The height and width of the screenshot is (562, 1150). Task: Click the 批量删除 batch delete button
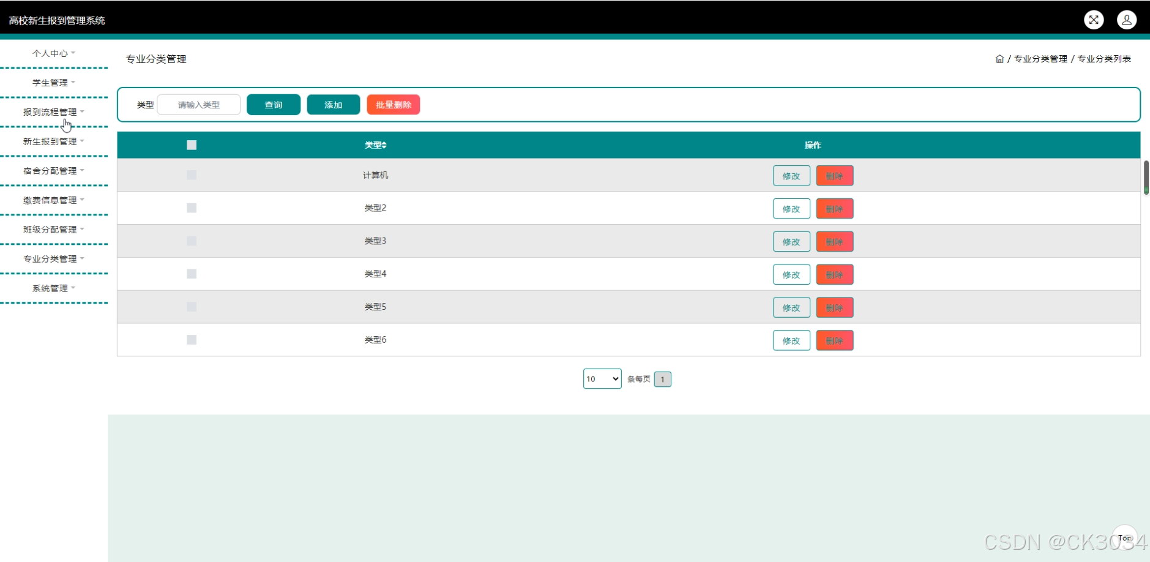[x=394, y=105]
